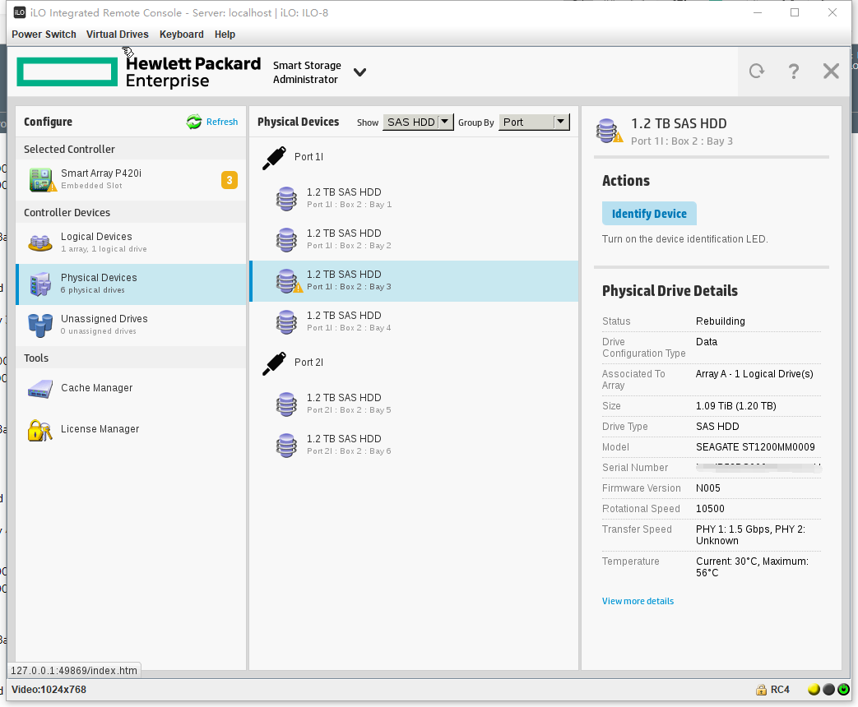Click the Port 1I connector icon

click(275, 158)
